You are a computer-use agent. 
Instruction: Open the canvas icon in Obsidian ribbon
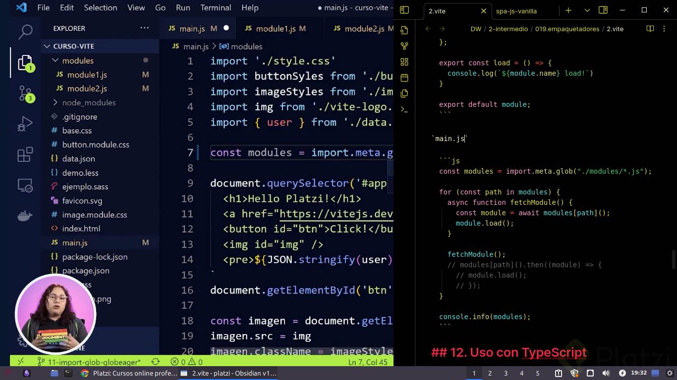pos(404,62)
